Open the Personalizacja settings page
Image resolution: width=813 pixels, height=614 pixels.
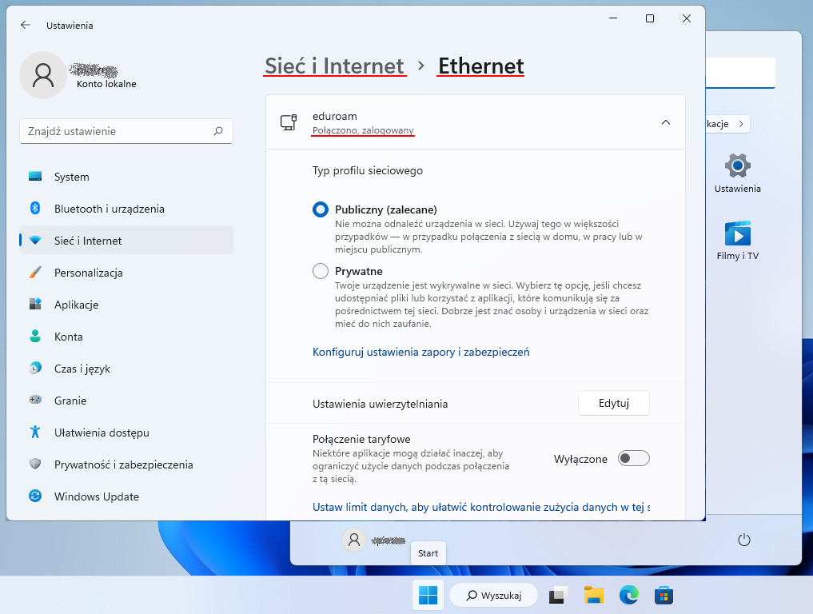tap(88, 273)
